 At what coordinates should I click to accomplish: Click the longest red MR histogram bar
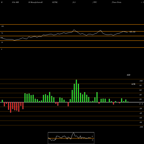tap(11, 107)
